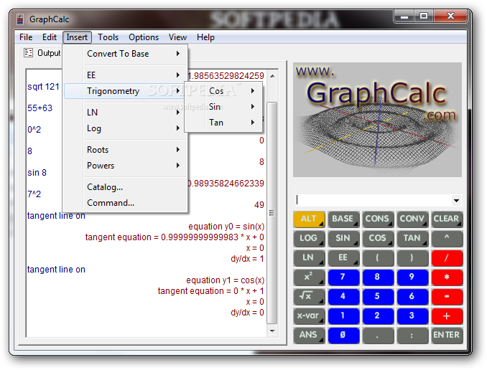Click the LOG function key
This screenshot has width=487, height=370.
tap(309, 239)
